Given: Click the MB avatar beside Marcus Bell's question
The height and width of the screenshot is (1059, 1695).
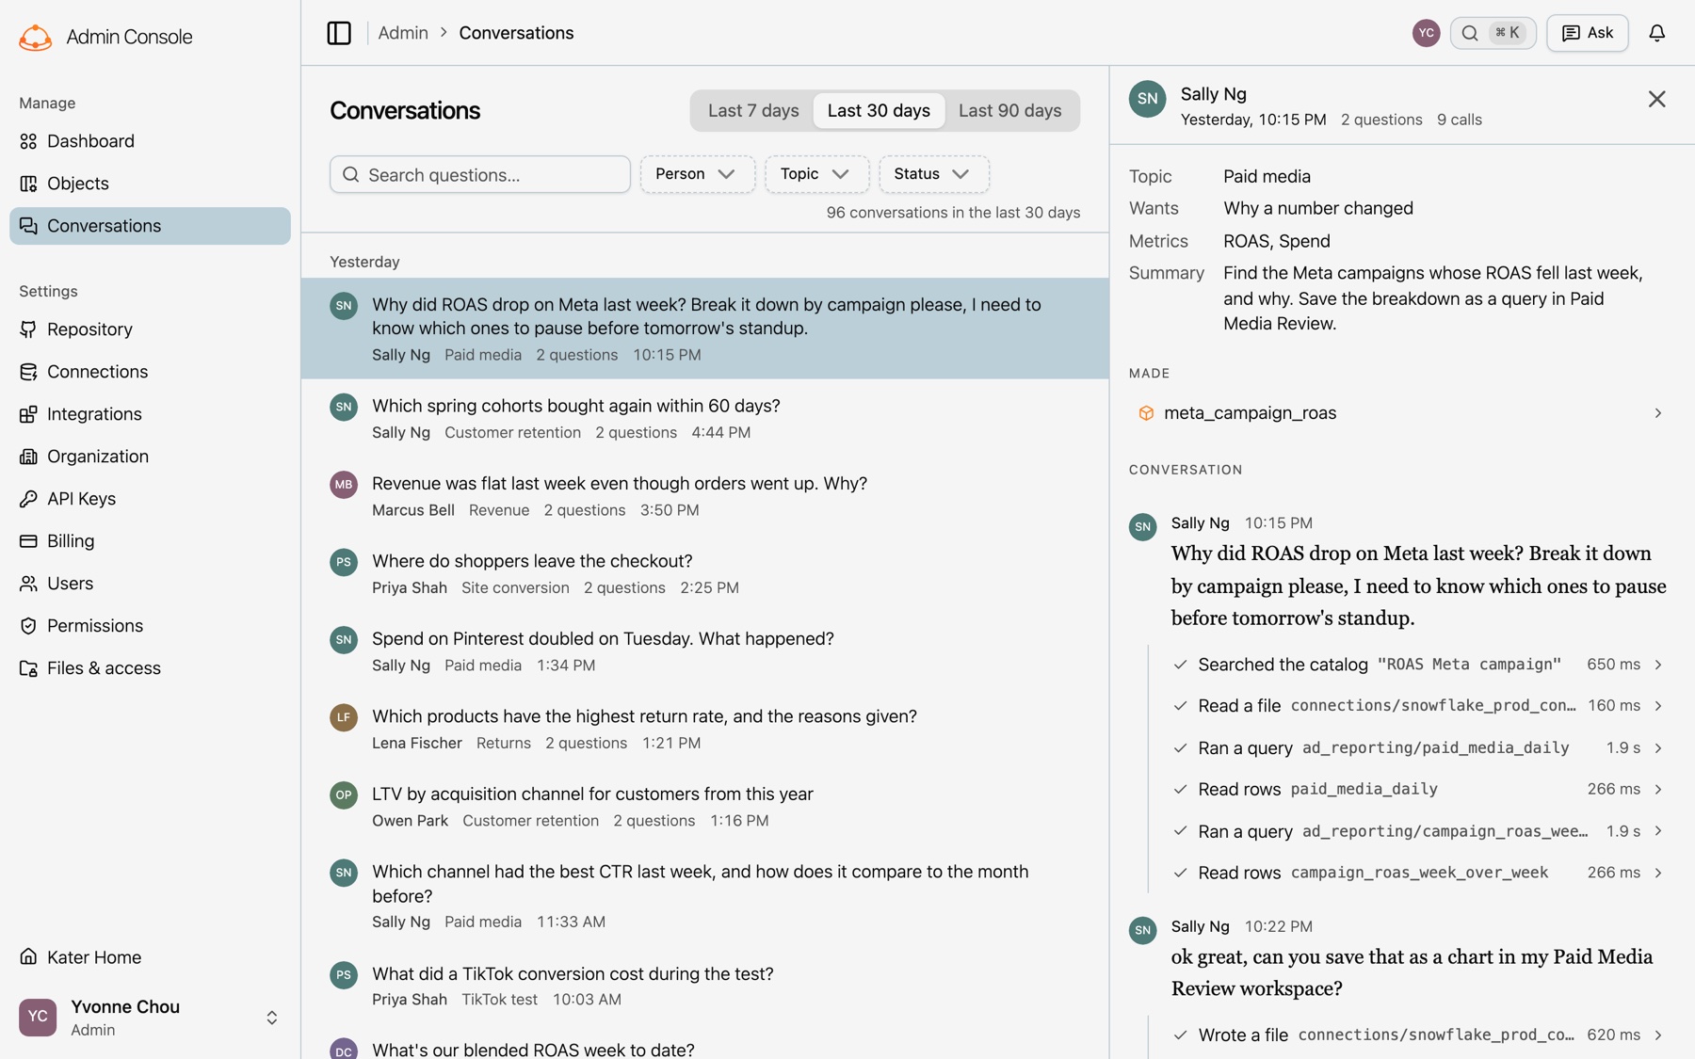Looking at the screenshot, I should click(x=343, y=485).
